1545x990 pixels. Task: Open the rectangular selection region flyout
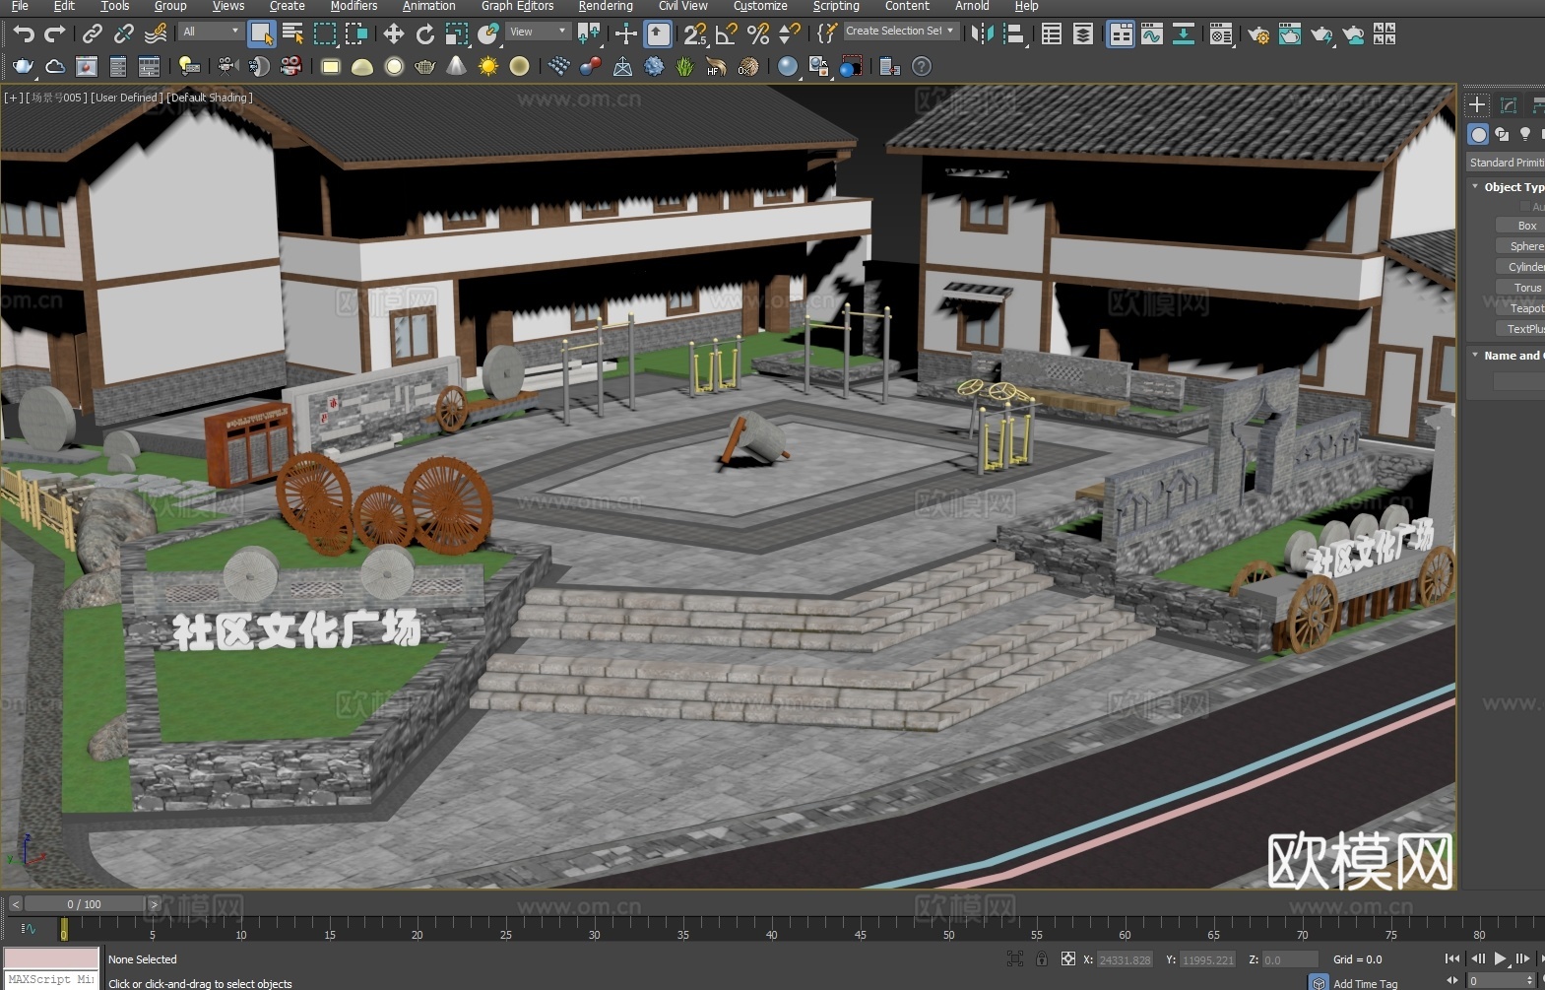click(325, 34)
